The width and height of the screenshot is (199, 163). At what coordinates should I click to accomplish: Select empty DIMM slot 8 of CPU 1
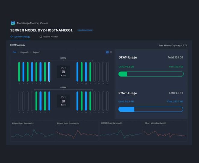tap(19, 101)
